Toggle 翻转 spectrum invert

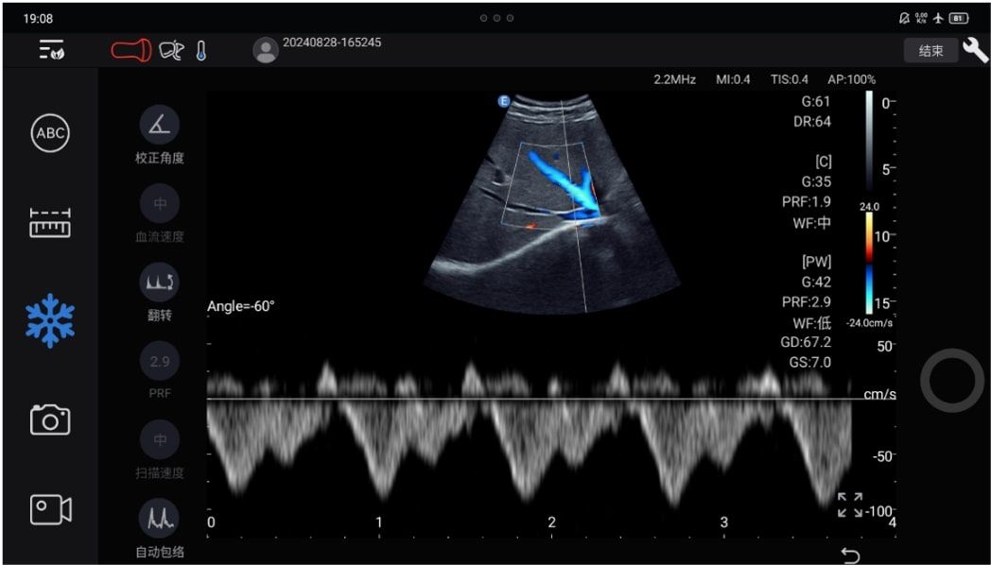pyautogui.click(x=159, y=282)
